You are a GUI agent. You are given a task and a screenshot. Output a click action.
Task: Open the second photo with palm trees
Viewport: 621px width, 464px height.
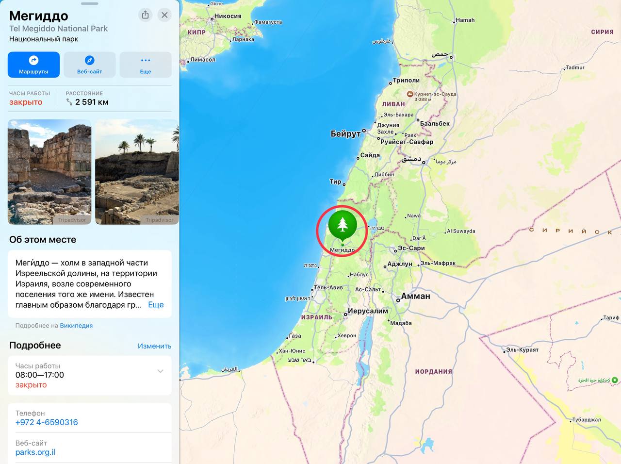(x=137, y=172)
